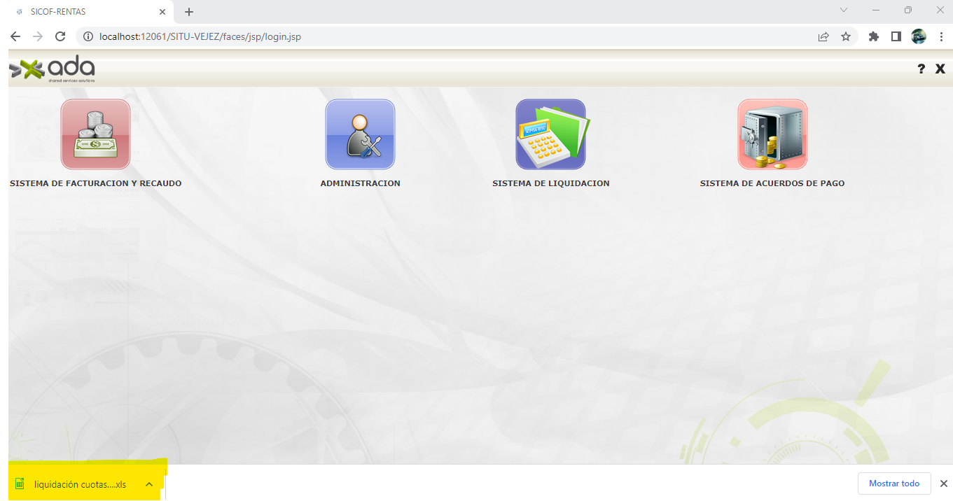Share this page using the share icon
Viewport: 953px width, 501px height.
point(823,36)
